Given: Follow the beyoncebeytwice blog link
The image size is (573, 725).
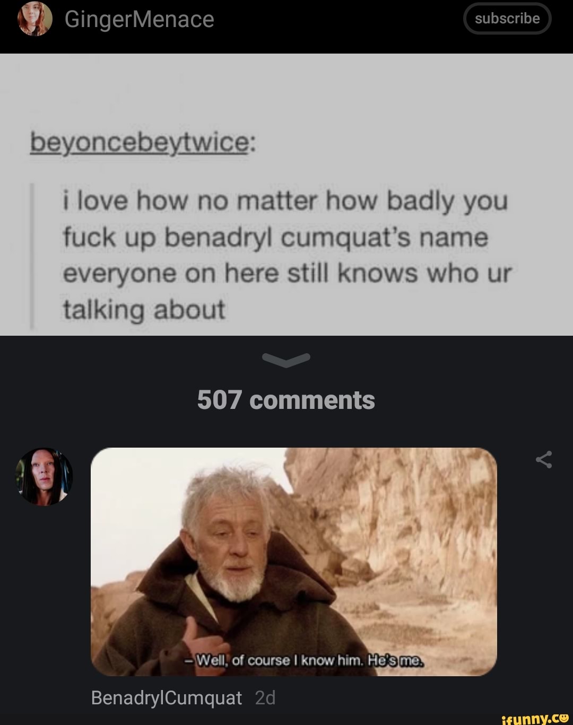Looking at the screenshot, I should [140, 142].
